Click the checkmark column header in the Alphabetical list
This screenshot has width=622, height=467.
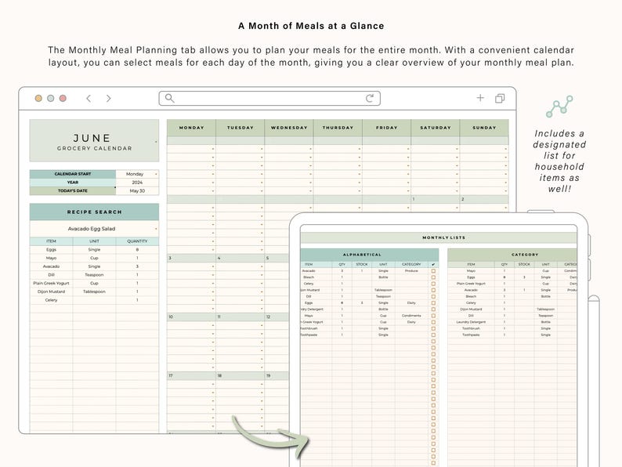tap(433, 264)
